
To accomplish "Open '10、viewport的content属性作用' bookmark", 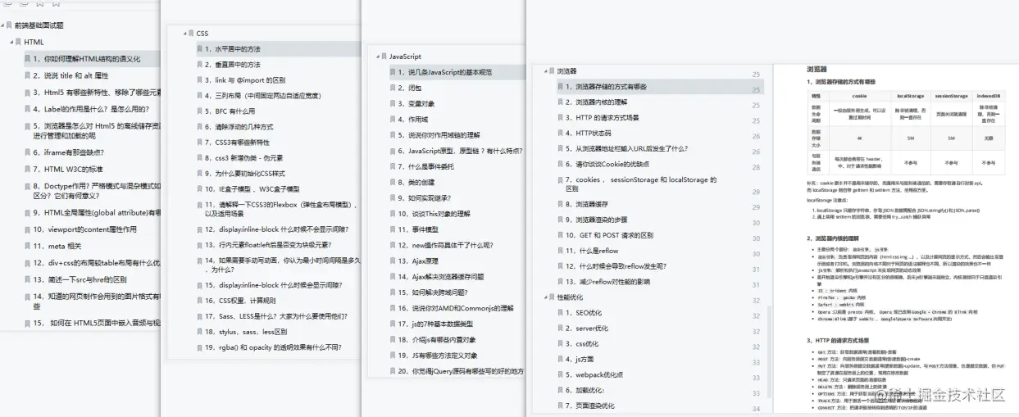I will tap(85, 229).
